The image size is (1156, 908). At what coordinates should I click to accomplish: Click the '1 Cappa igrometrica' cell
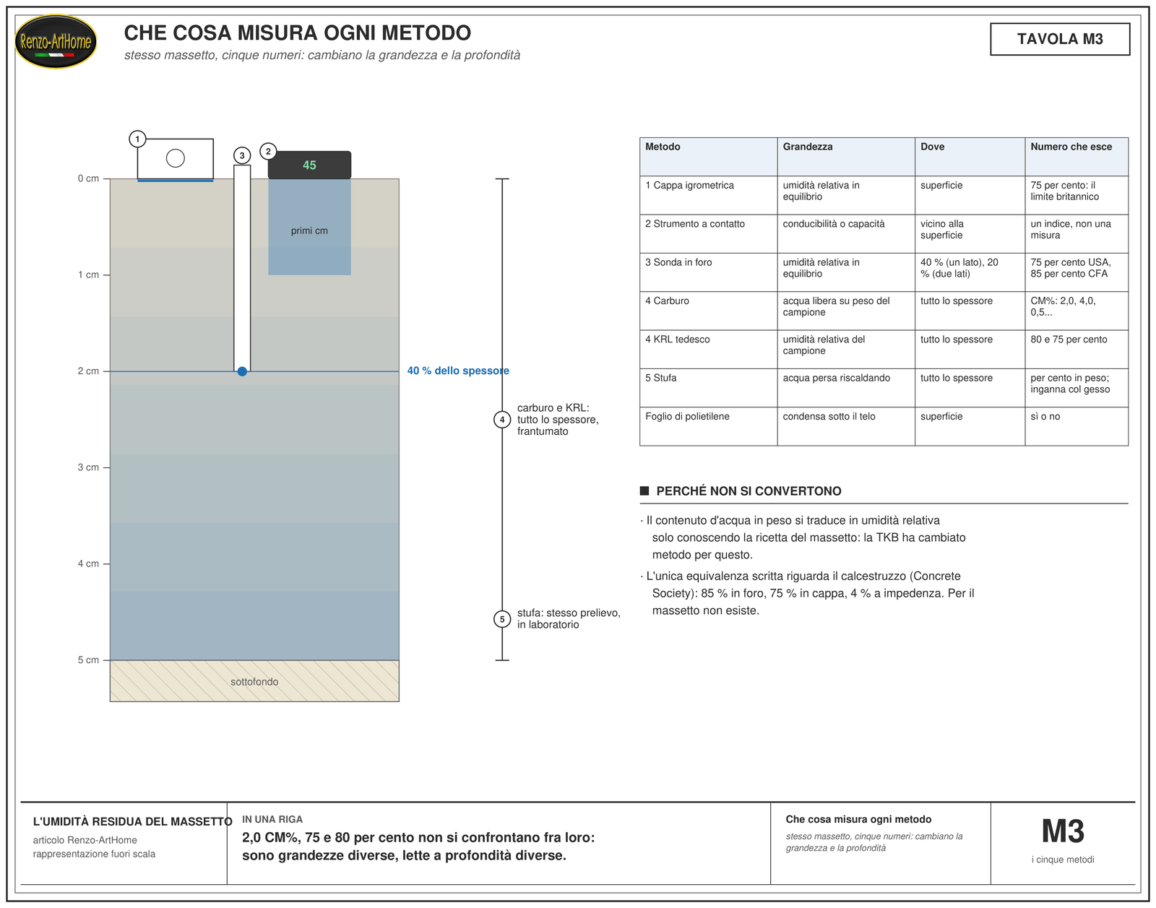[x=708, y=195]
